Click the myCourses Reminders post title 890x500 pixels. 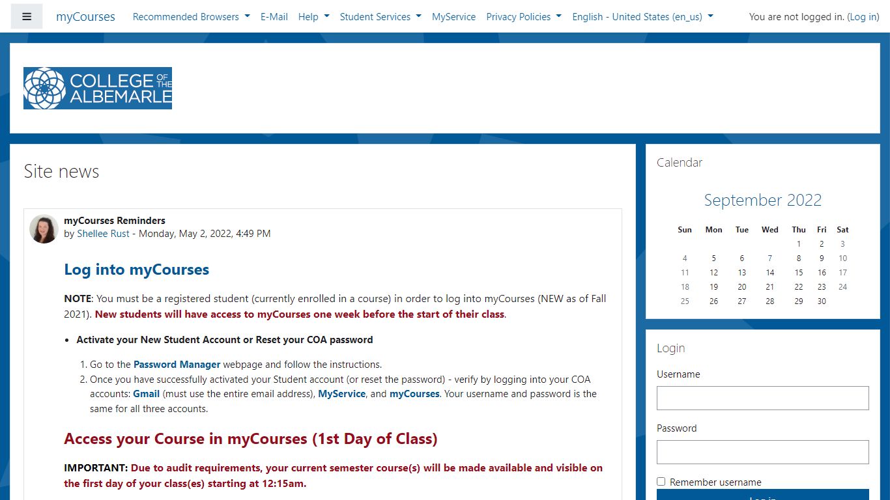(115, 220)
